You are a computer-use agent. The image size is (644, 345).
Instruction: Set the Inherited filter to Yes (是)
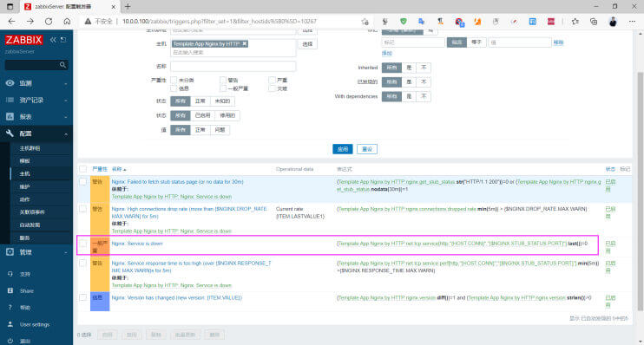[x=409, y=68]
